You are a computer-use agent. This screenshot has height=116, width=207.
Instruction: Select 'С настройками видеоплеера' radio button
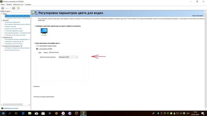[x=37, y=46]
